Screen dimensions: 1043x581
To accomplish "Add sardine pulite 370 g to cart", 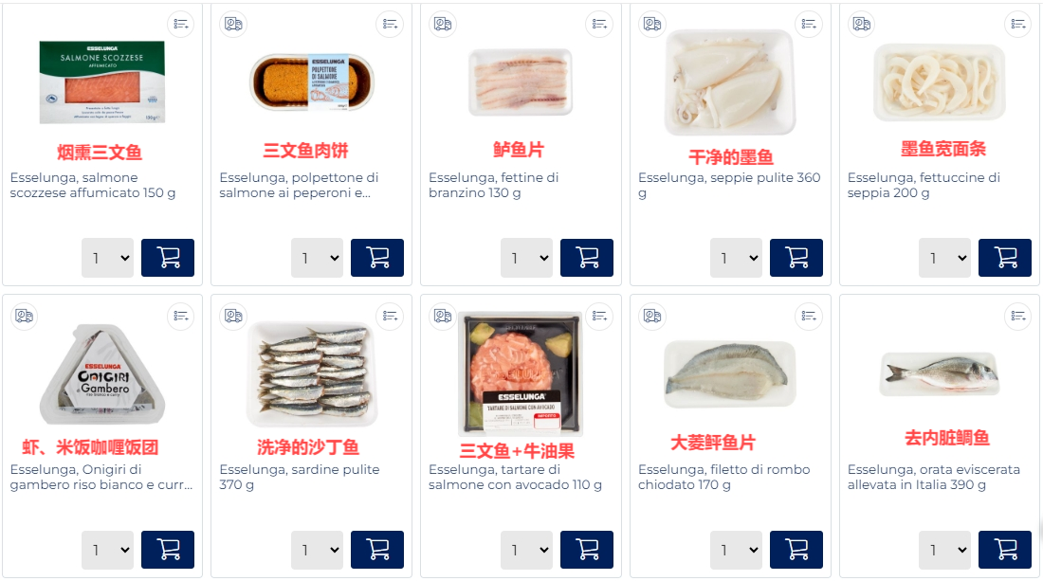I will coord(377,549).
